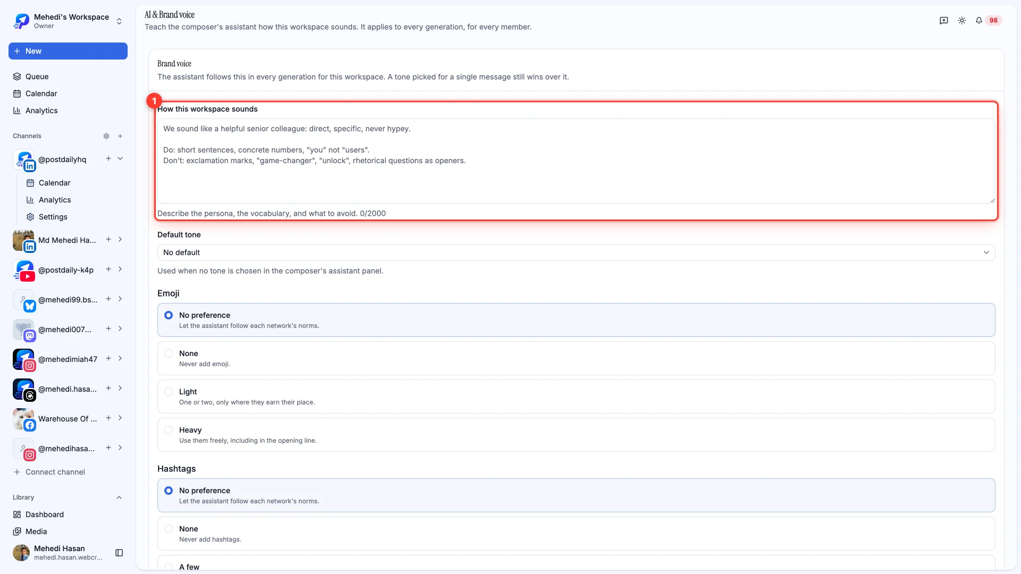Image resolution: width=1021 pixels, height=574 pixels.
Task: Open Analytics under @postdailyhq
Action: coord(74,200)
